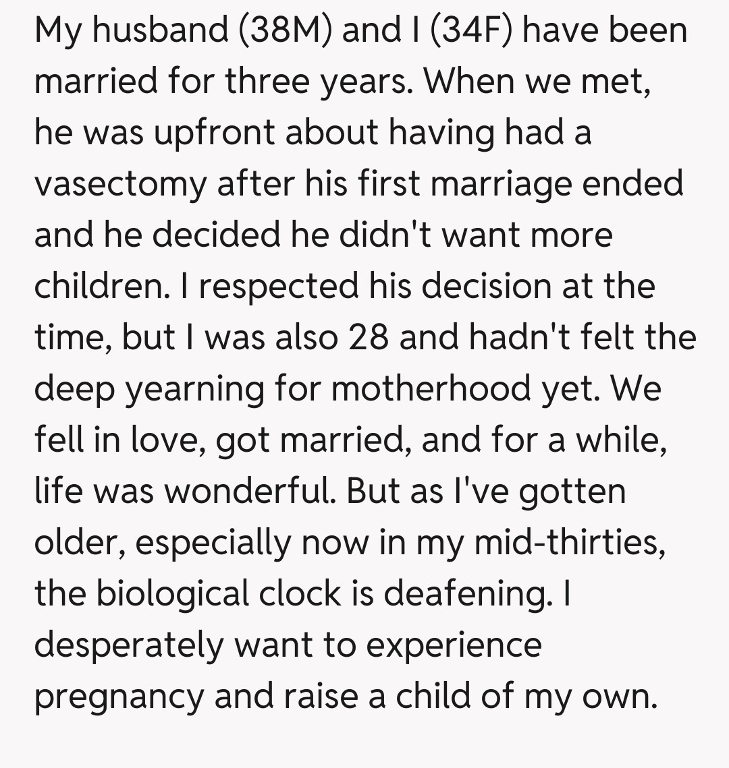
Task: Click the word "vasectomy"
Action: click(x=120, y=184)
